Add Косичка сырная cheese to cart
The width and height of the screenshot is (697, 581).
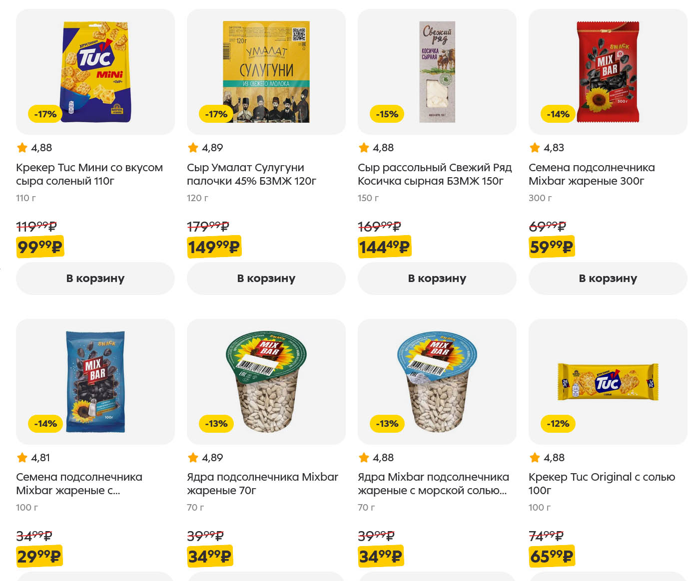437,279
